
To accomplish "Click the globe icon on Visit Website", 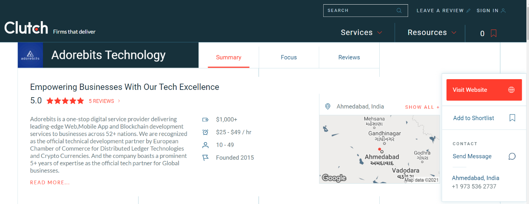I will pyautogui.click(x=511, y=90).
